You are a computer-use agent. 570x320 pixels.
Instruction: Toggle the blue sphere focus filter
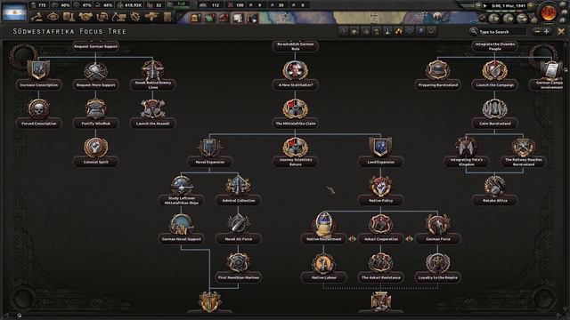(x=420, y=32)
